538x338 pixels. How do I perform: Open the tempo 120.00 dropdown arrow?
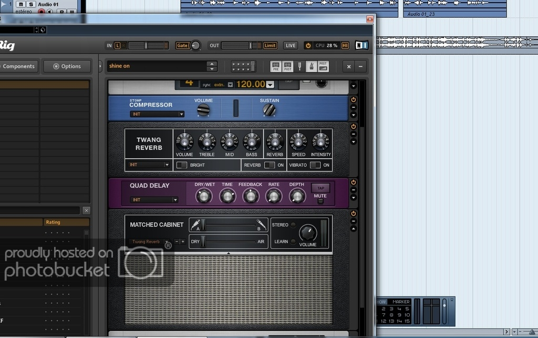click(270, 85)
